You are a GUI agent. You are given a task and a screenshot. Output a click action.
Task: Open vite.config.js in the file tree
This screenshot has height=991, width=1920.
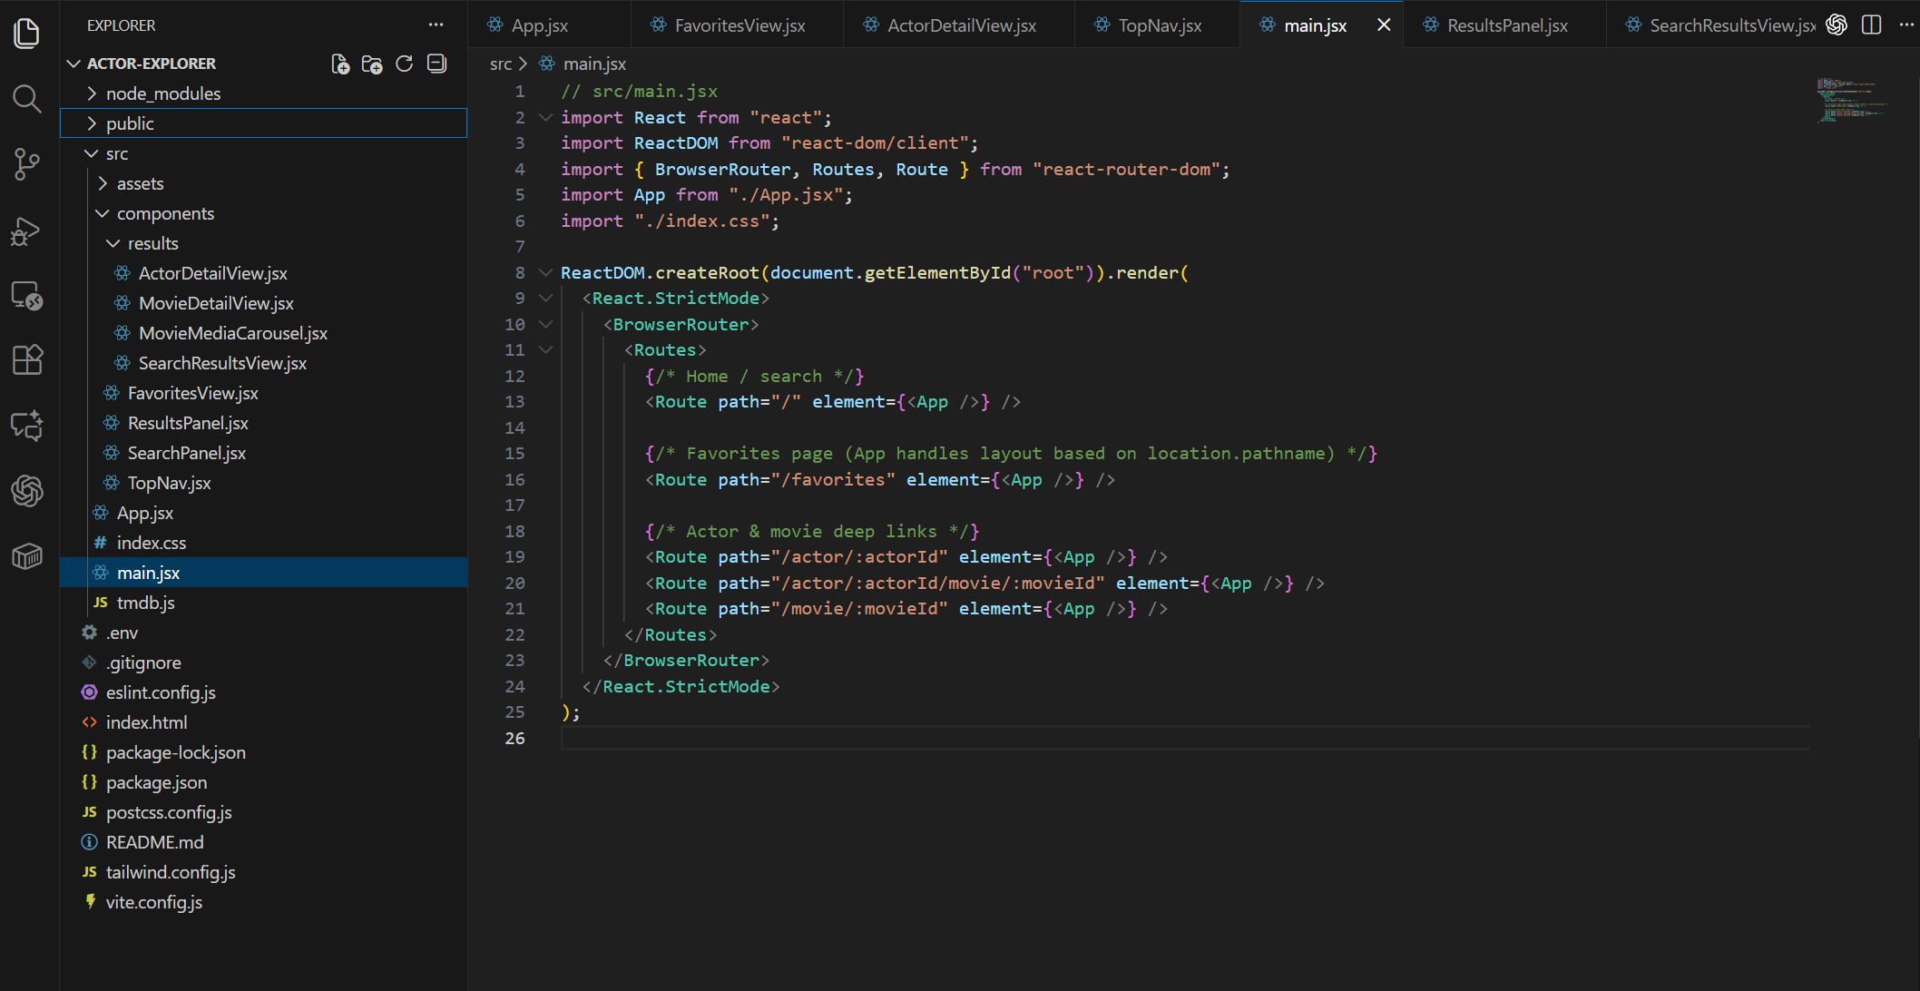tap(263, 902)
